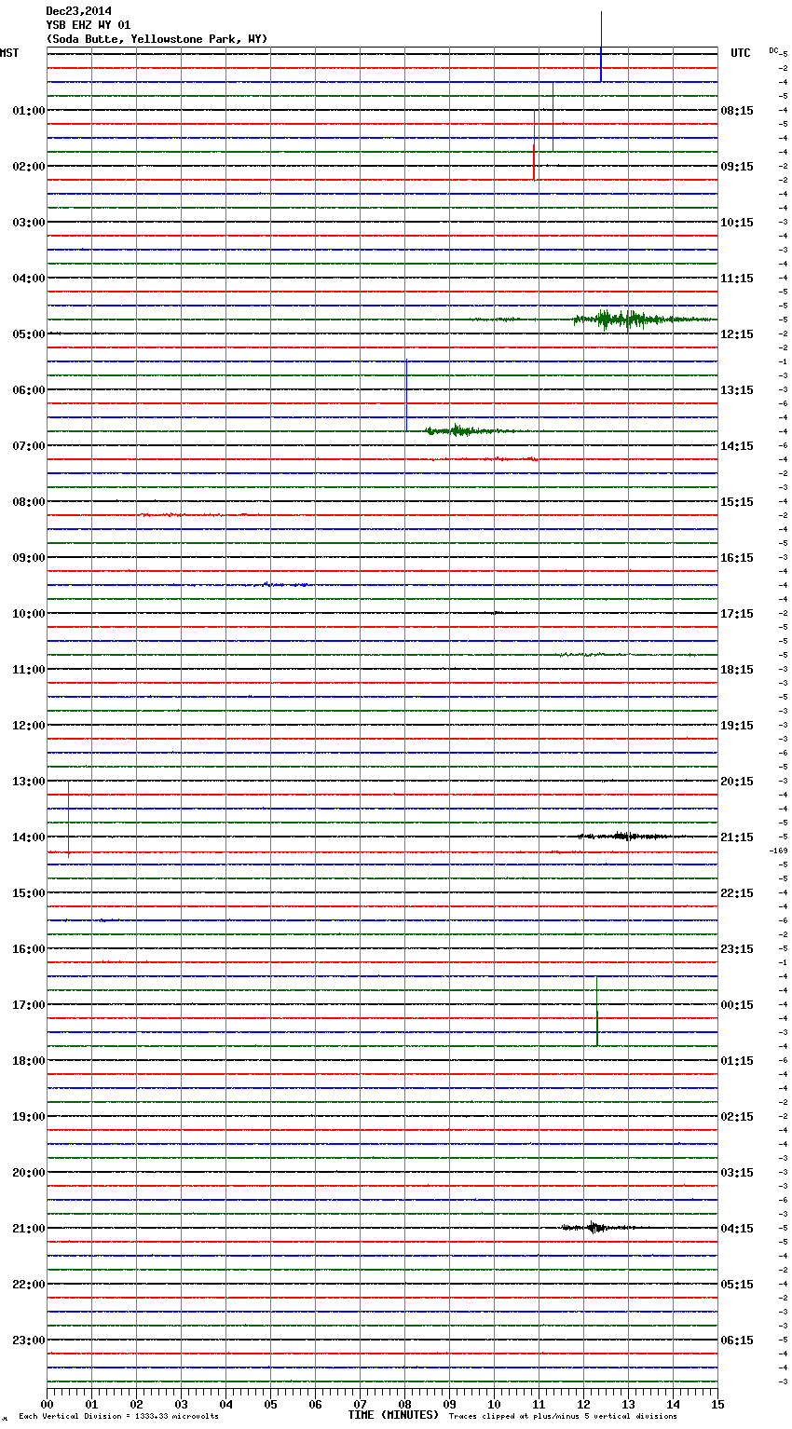Click the 06:00 MST hour label

(29, 390)
